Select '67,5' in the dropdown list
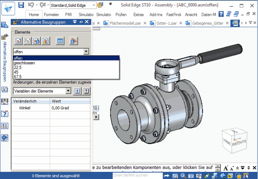Image resolution: width=258 pixels, height=179 pixels. (66, 77)
